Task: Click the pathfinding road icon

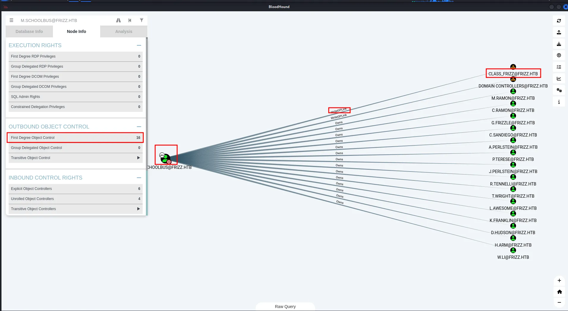Action: coord(118,20)
